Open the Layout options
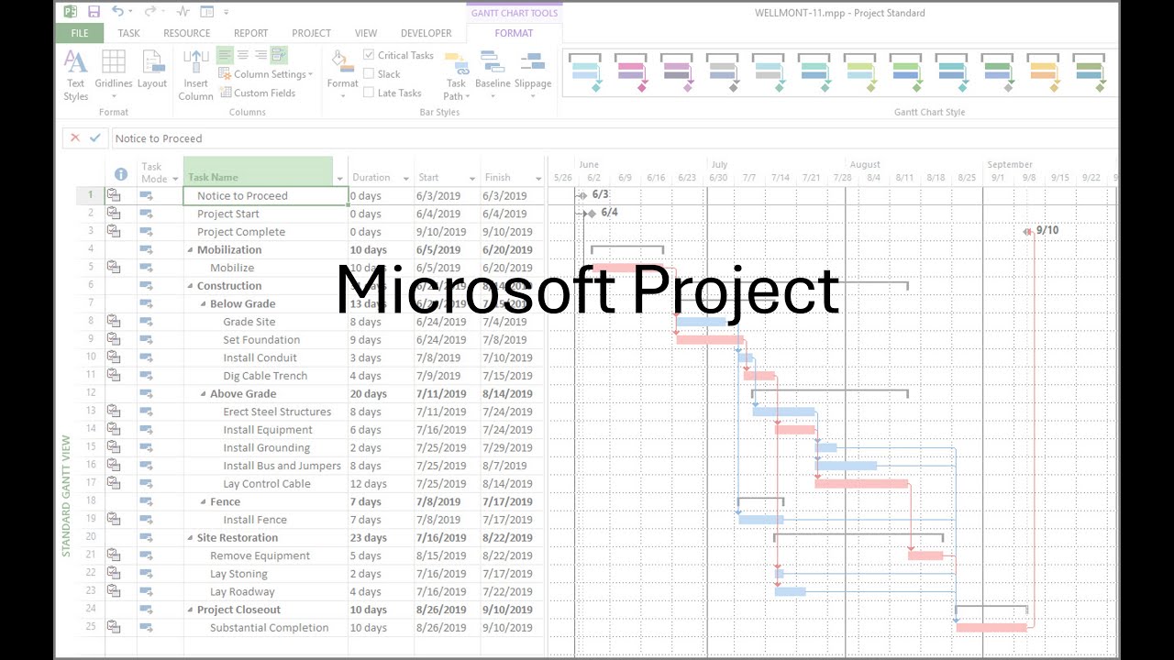The image size is (1174, 660). point(152,70)
